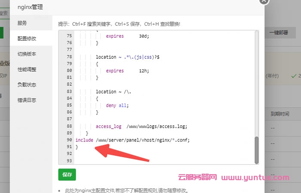
Task: Close the nginx管理 dialog
Action: (x=264, y=1)
